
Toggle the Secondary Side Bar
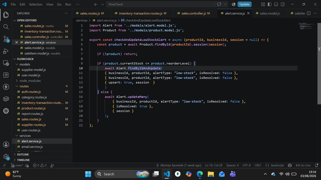pos(283,4)
